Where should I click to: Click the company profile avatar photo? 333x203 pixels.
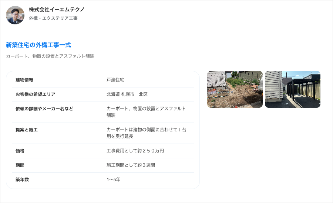(x=15, y=15)
